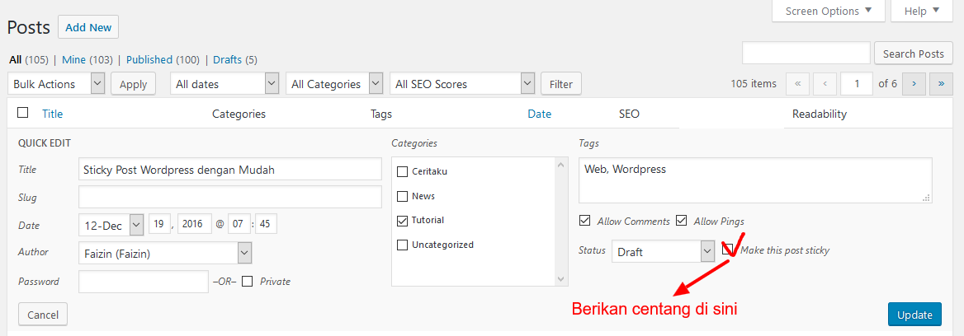Click the empty Slug field

click(x=230, y=197)
